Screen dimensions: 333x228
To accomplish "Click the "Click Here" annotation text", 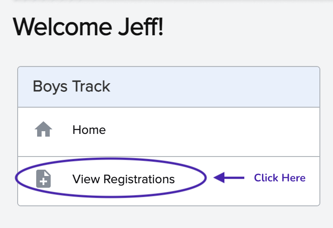I will pyautogui.click(x=280, y=178).
